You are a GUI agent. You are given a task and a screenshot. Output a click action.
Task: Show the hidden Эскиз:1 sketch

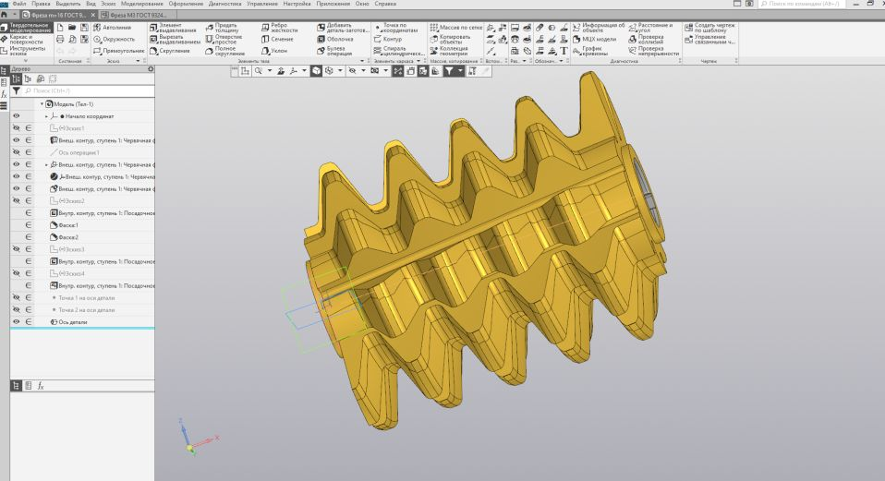point(17,128)
